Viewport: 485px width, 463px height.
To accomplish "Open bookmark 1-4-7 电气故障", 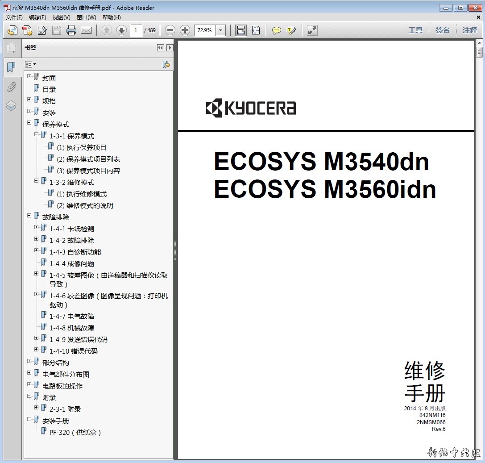I will (72, 316).
